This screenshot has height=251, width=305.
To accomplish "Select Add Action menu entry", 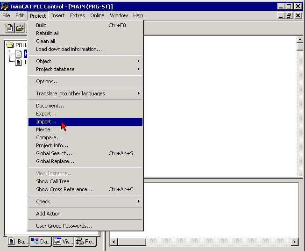I will point(85,214).
